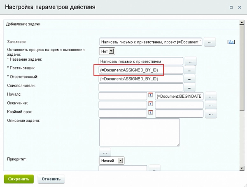Open calendar icon next to Окончание field

click(x=151, y=104)
